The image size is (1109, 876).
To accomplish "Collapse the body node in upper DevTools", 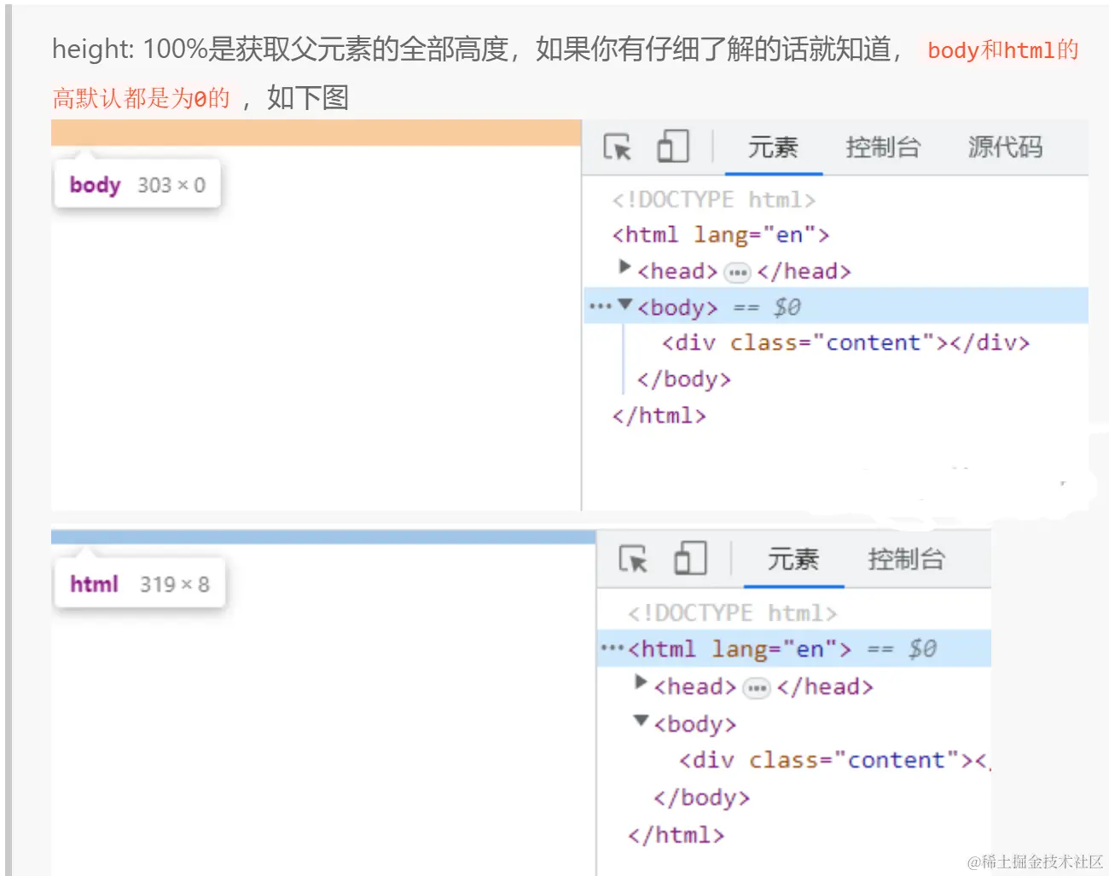I will point(625,305).
